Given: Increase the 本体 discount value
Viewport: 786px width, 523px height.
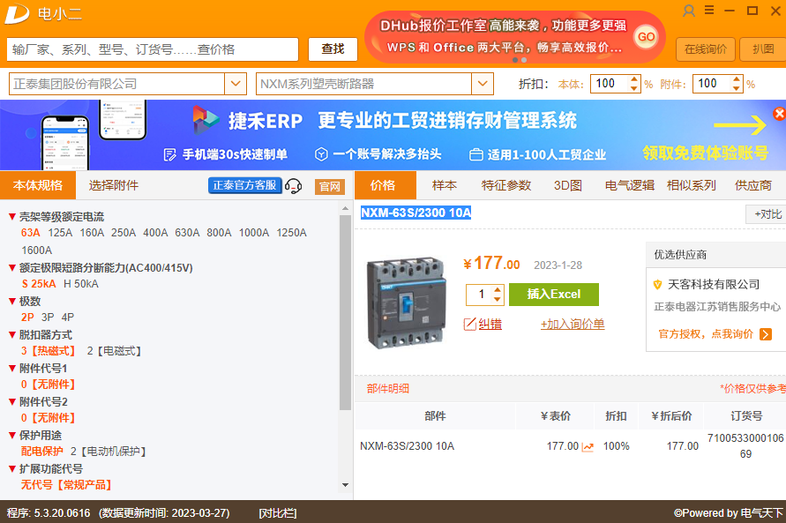Looking at the screenshot, I should [634, 79].
